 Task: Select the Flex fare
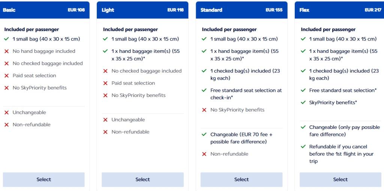pyautogui.click(x=340, y=179)
